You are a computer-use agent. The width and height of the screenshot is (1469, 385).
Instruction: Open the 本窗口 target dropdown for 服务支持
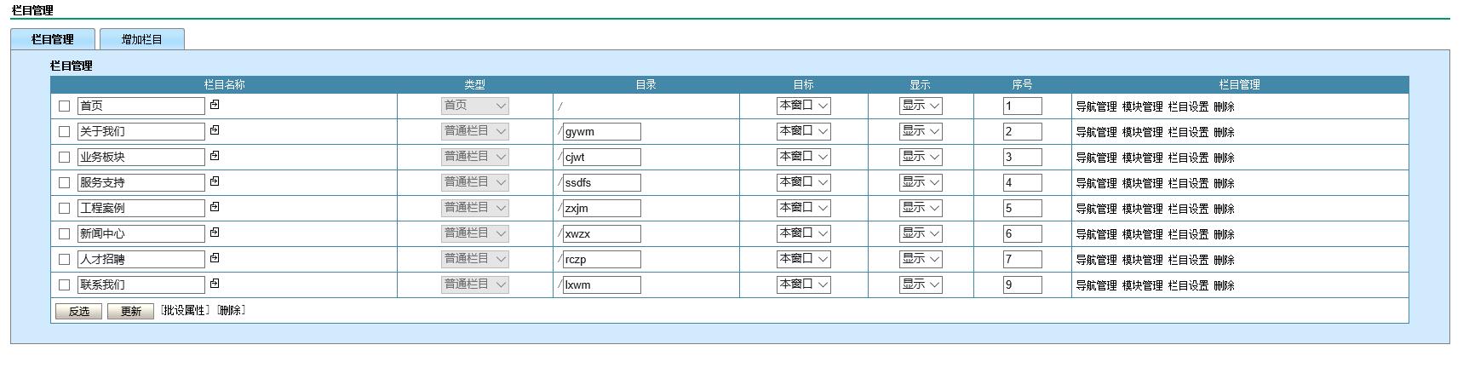click(804, 182)
